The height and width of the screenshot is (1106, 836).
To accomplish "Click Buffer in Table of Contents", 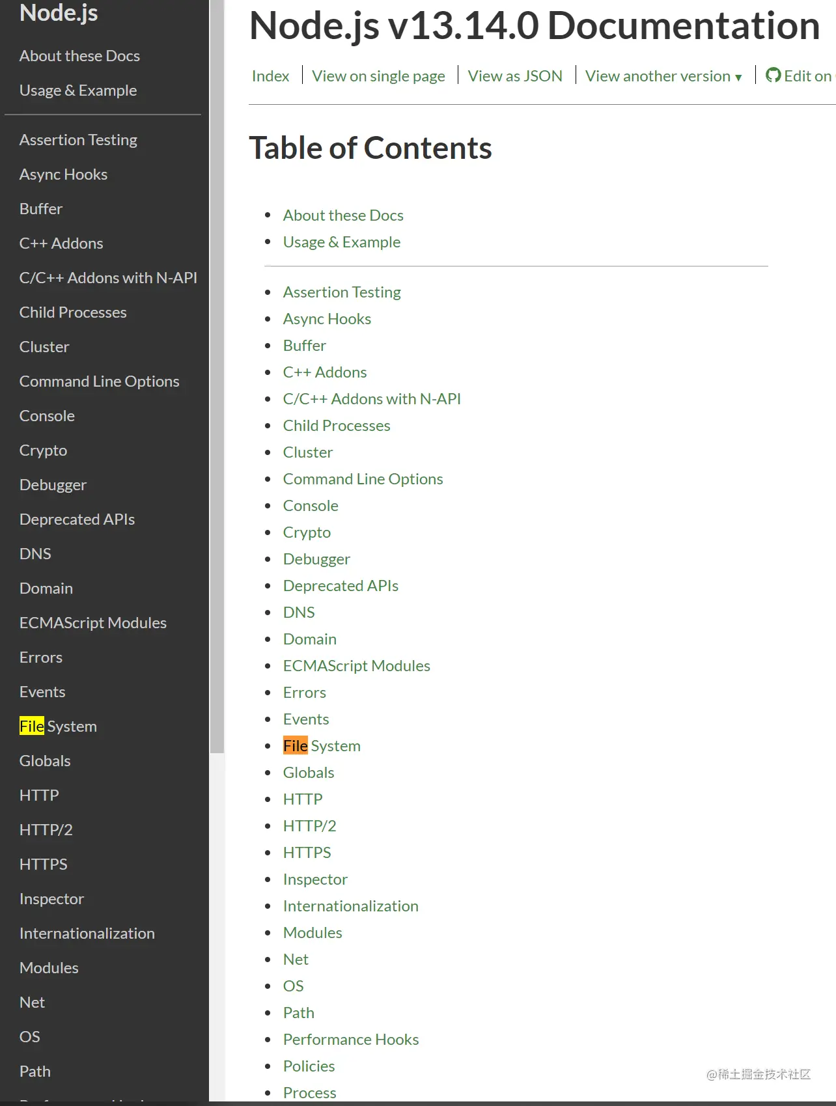I will tap(305, 346).
